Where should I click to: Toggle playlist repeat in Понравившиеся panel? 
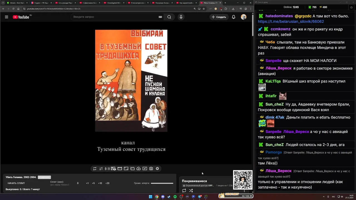pyautogui.click(x=184, y=191)
